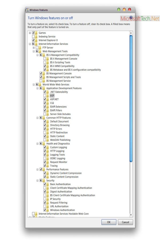The height and width of the screenshot is (240, 160).
Task: Select ISAPI Filters label
Action: (56, 110)
